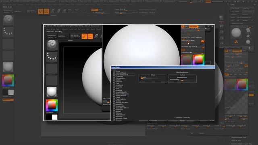The height and width of the screenshot is (145, 258).
Task: Select sphere tool thumbnail in Tool palette
Action: 236,33
